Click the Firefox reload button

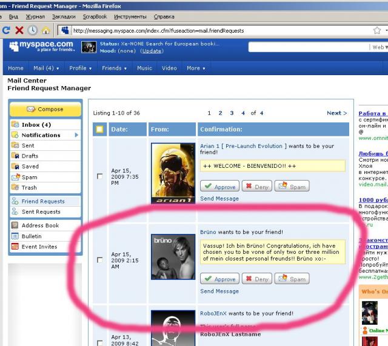click(x=6, y=30)
